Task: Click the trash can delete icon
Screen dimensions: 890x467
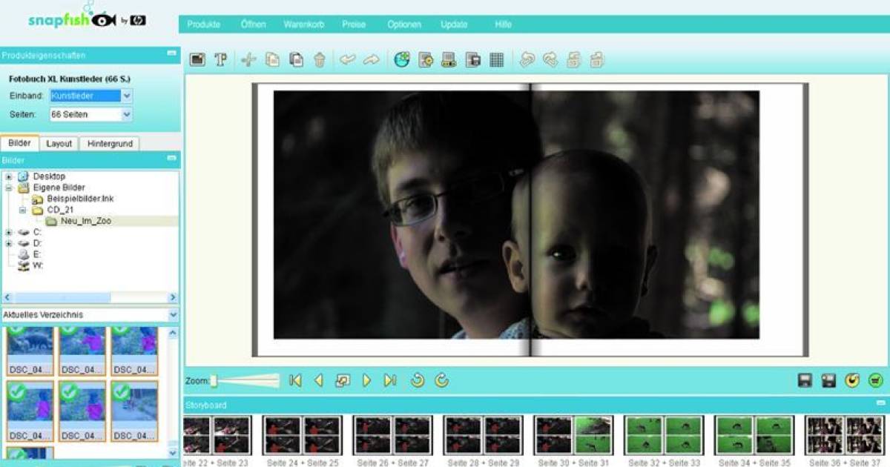Action: [319, 60]
